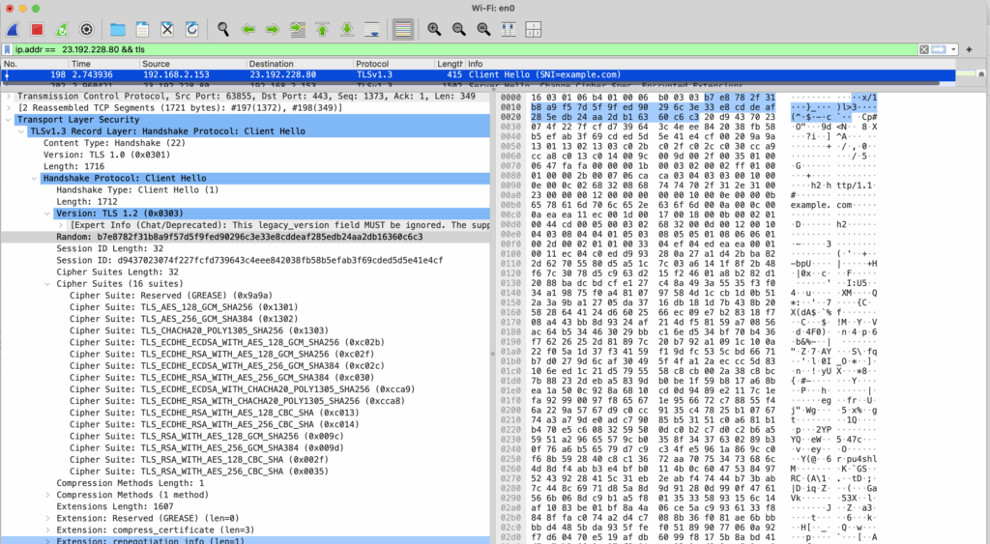Clear the display filter with X button

pos(923,49)
